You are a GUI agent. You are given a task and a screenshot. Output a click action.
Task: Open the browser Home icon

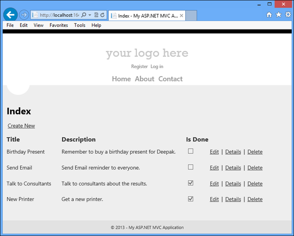pos(269,15)
